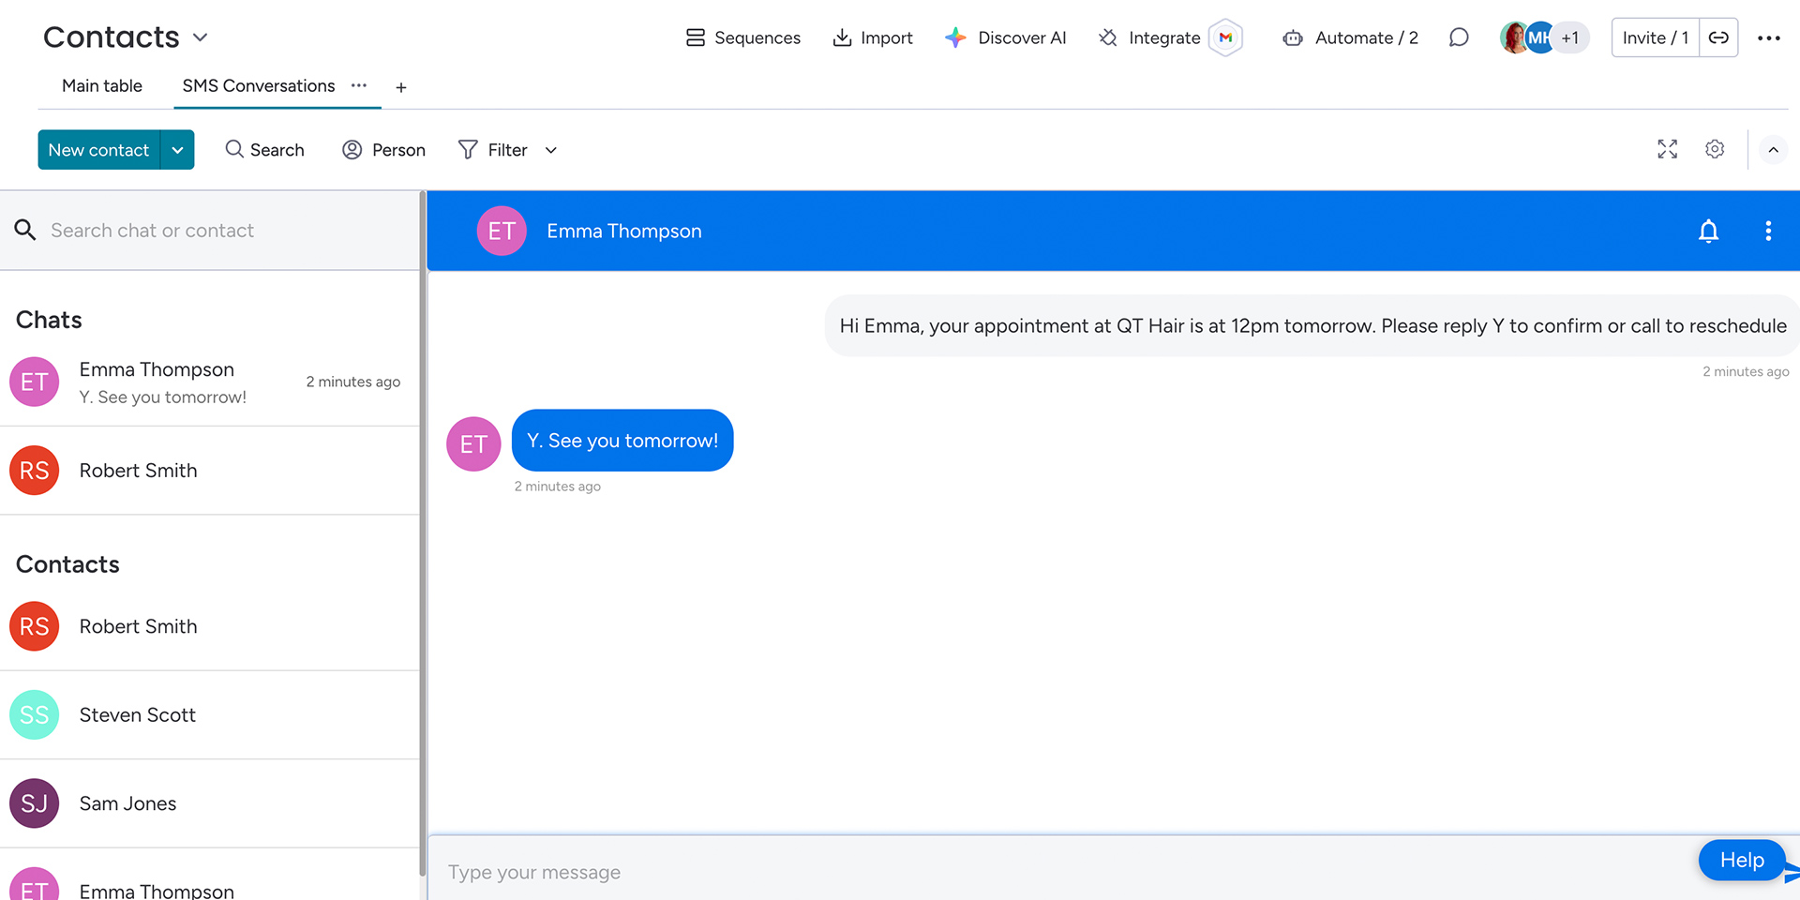Click the notification bell in chat header
1800x900 pixels.
click(1708, 231)
